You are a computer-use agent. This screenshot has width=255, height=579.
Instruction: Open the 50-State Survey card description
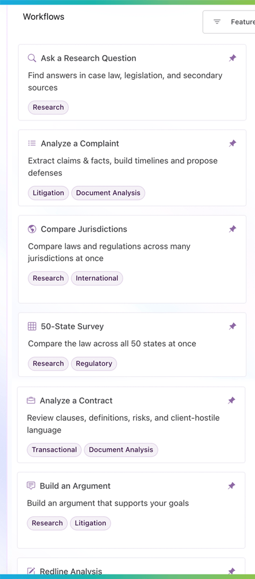pos(112,344)
